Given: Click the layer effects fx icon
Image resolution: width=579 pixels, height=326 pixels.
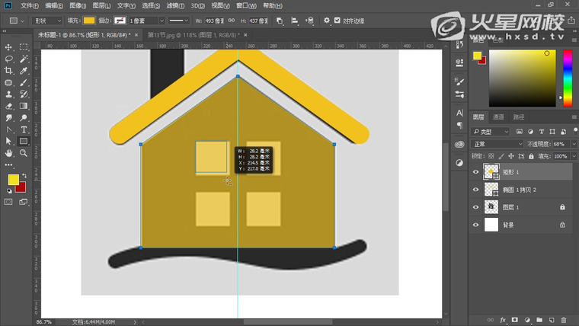Looking at the screenshot, I should pos(504,320).
